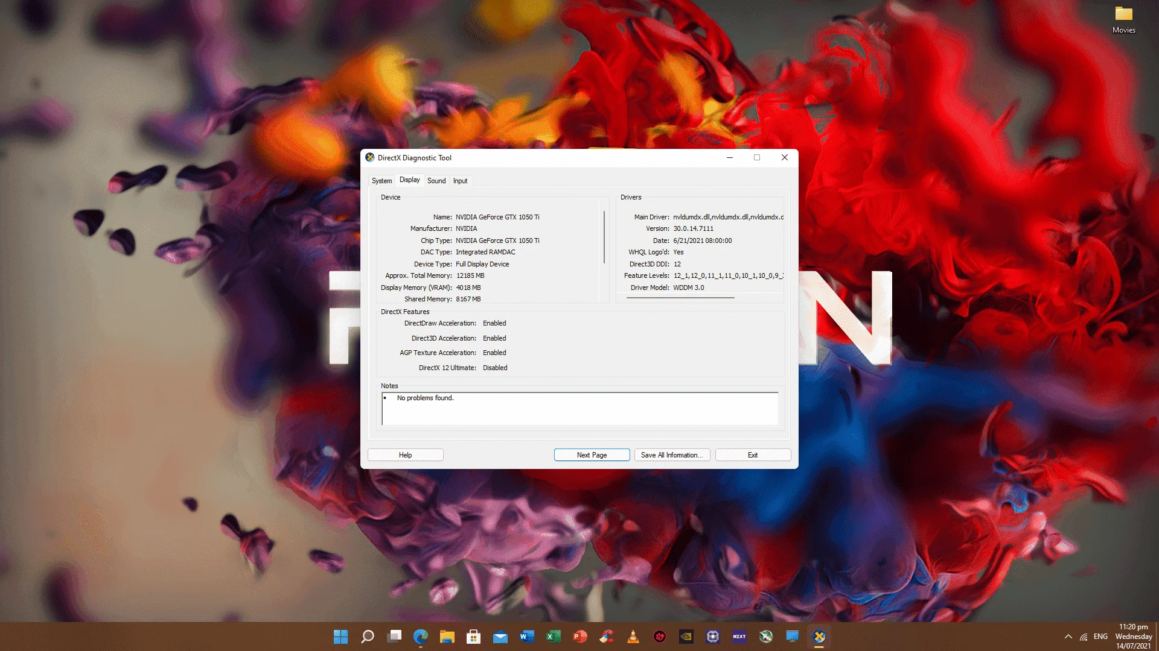The width and height of the screenshot is (1159, 651).
Task: Open the Input tab
Action: pyautogui.click(x=460, y=181)
